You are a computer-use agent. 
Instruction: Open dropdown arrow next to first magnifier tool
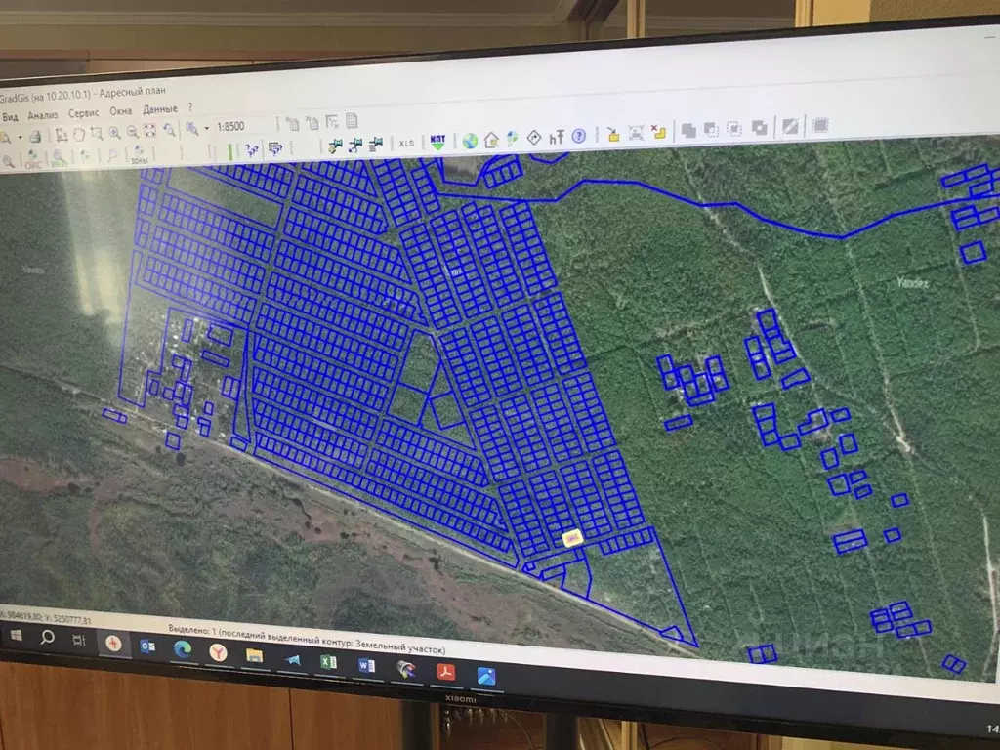[20, 137]
